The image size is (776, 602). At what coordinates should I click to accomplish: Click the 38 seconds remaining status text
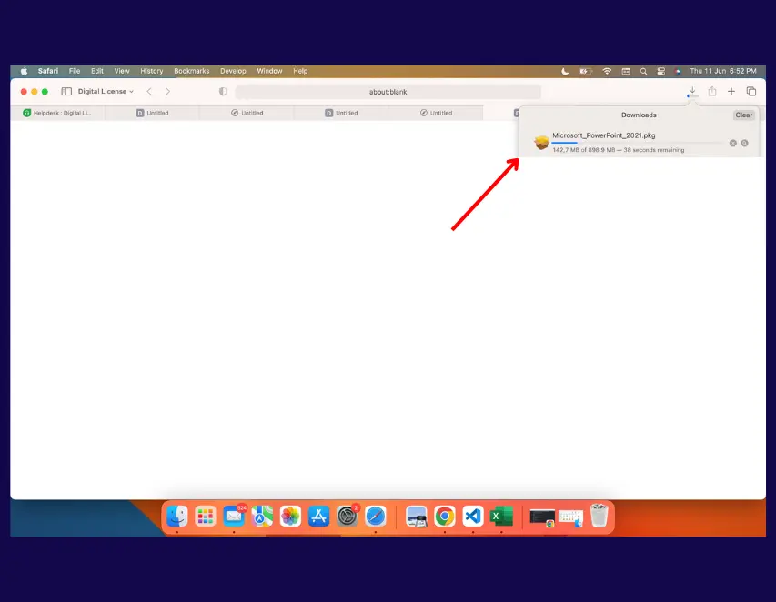pyautogui.click(x=654, y=150)
